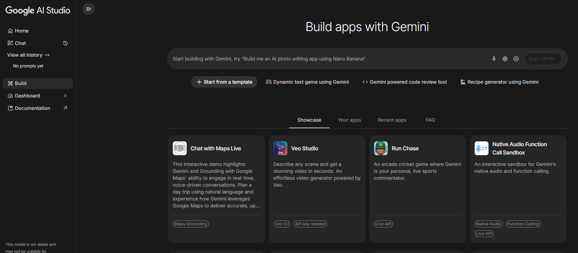Open the Chat with Maps Live card title
This screenshot has height=253, width=578.
pos(216,148)
